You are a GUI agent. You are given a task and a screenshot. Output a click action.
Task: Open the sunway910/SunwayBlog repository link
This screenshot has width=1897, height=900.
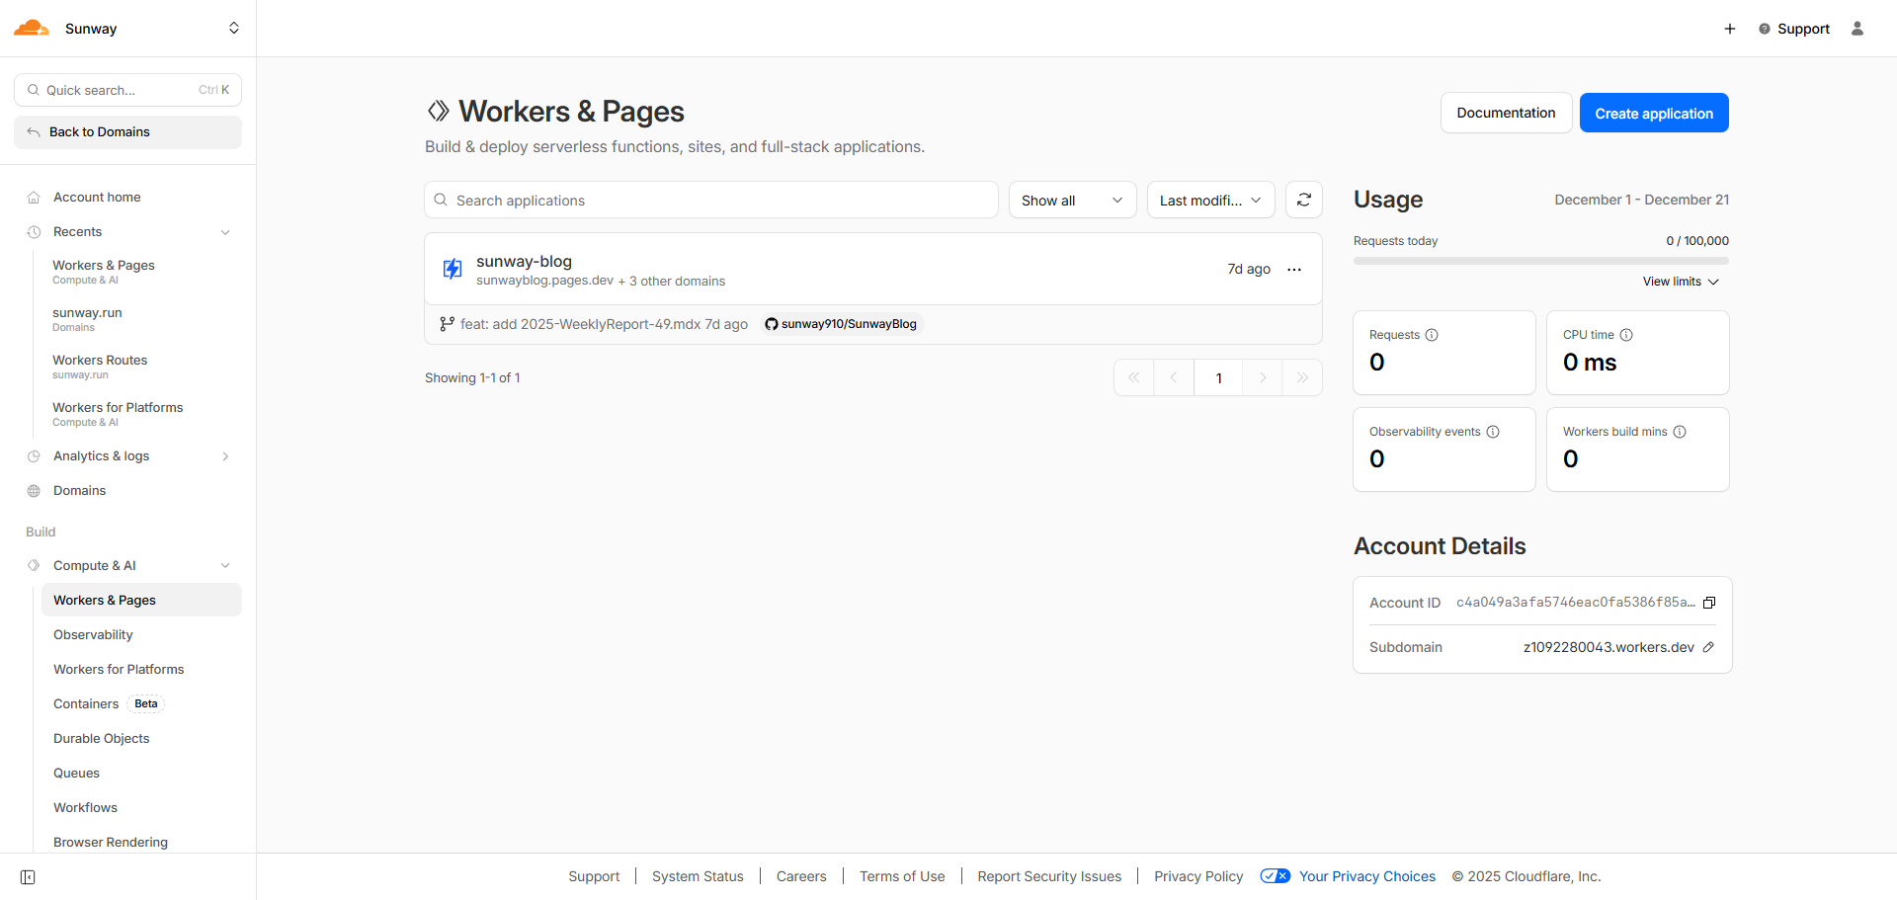coord(842,324)
